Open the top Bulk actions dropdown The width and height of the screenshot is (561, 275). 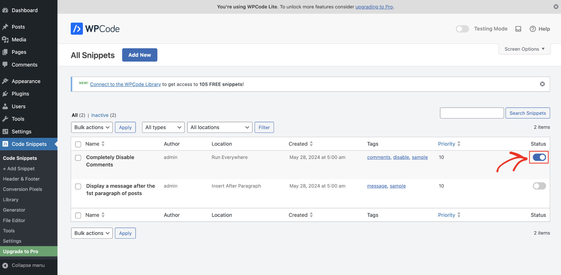tap(92, 127)
